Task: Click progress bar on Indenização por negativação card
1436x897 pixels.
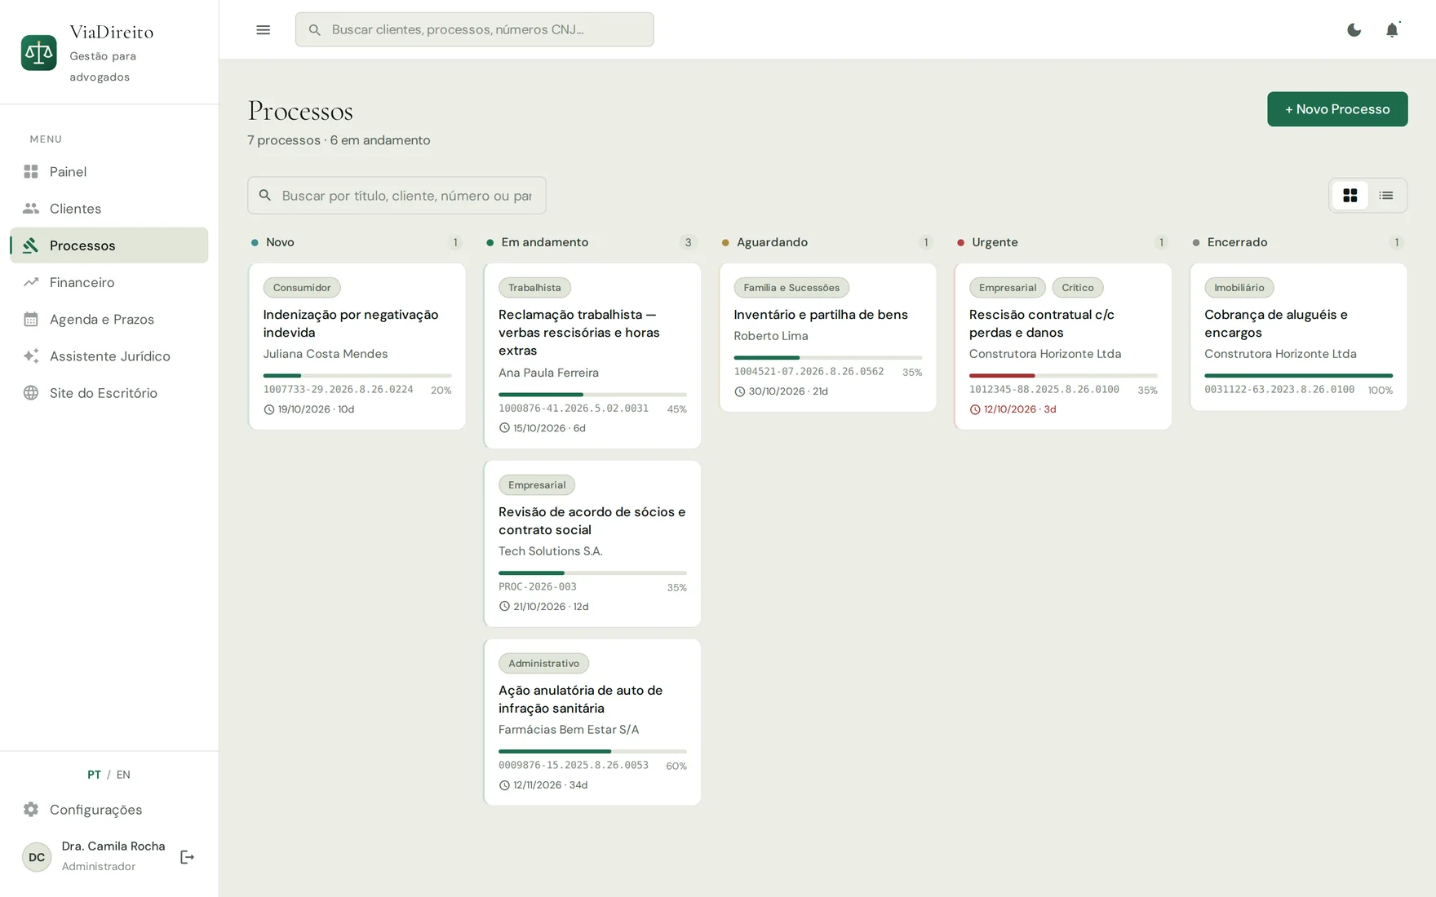Action: [x=357, y=376]
